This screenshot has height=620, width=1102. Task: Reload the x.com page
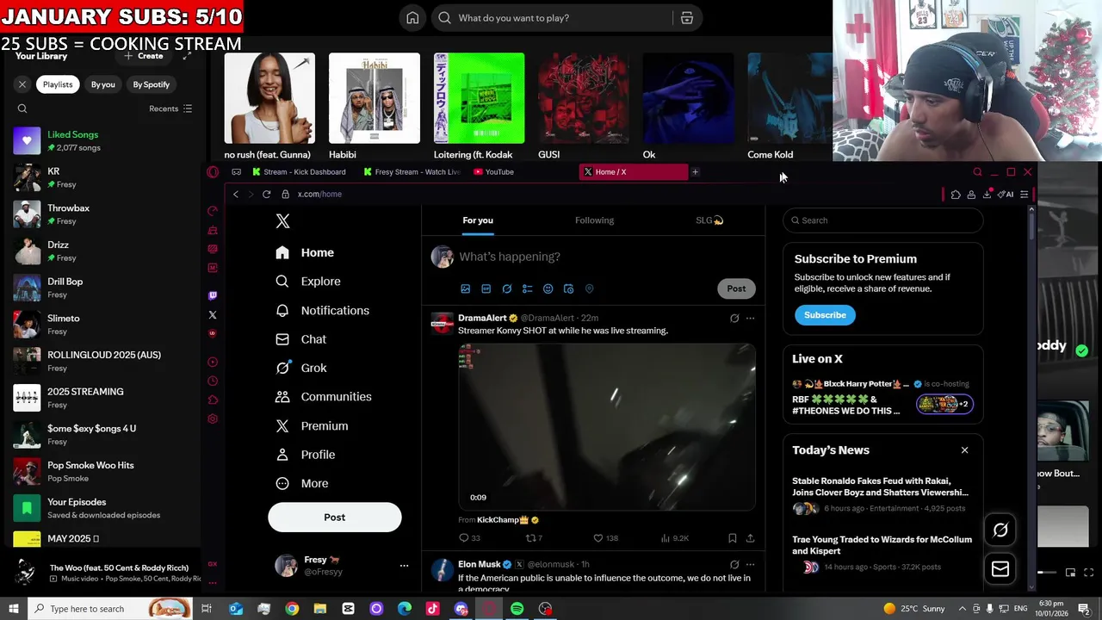[x=267, y=195]
